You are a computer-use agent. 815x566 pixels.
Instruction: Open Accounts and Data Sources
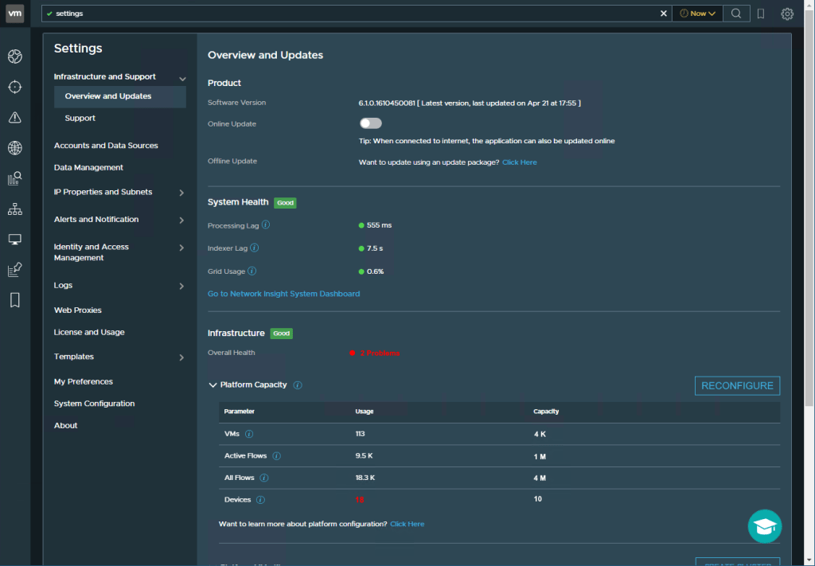pyautogui.click(x=106, y=146)
